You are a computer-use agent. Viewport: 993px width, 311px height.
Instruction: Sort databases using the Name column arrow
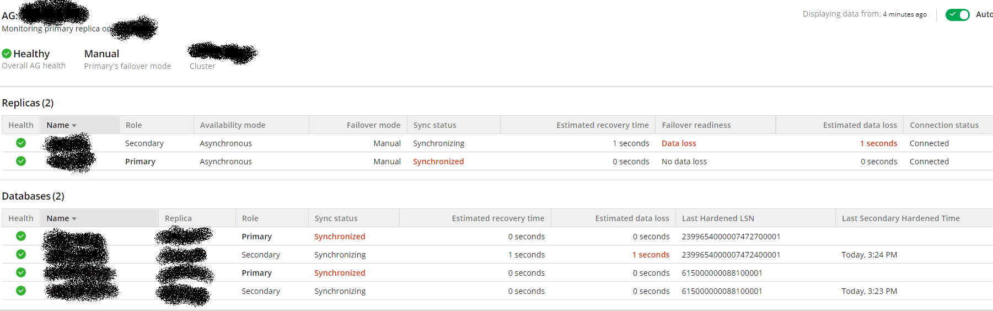[74, 219]
